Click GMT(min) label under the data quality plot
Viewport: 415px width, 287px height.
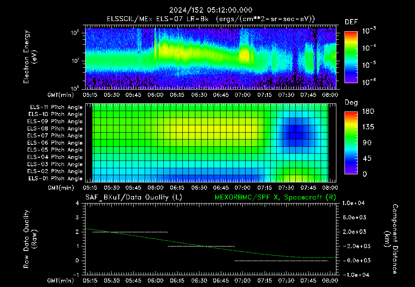pos(61,281)
